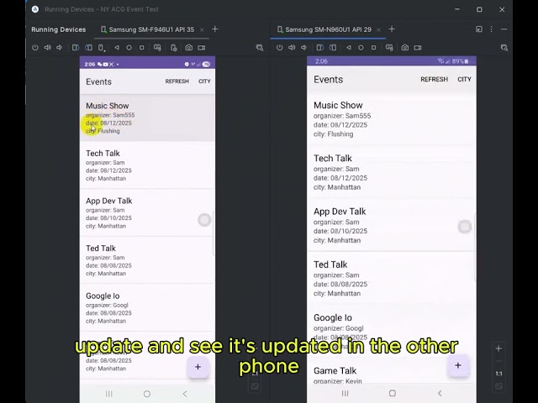
Task: Click Back toolbar icon for SM-N960U1
Action: 349,48
